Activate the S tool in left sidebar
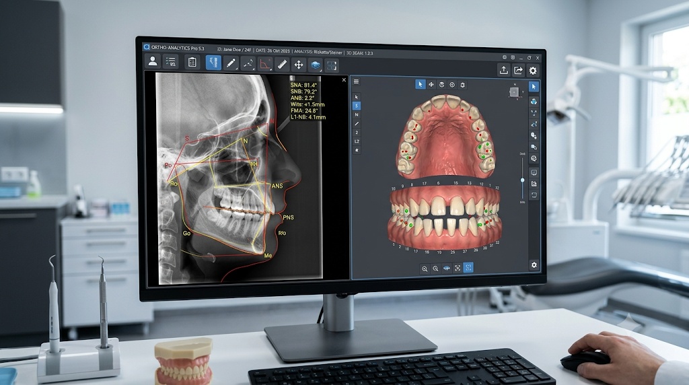Viewport: 689px width, 385px height. (x=357, y=106)
